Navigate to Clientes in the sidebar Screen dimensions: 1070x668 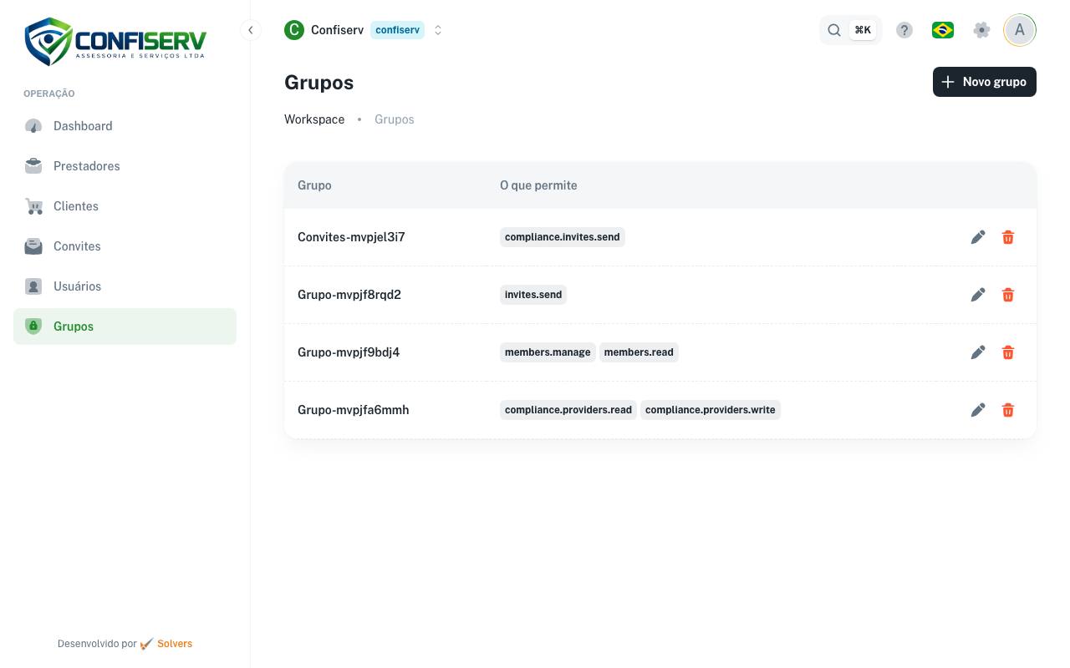(125, 206)
